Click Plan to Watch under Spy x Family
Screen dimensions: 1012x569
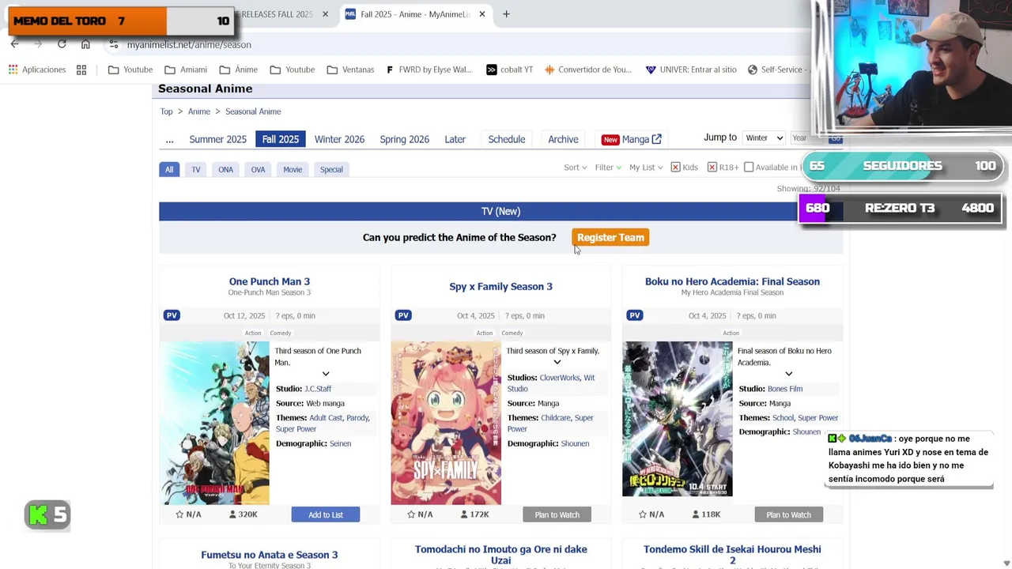[557, 514]
